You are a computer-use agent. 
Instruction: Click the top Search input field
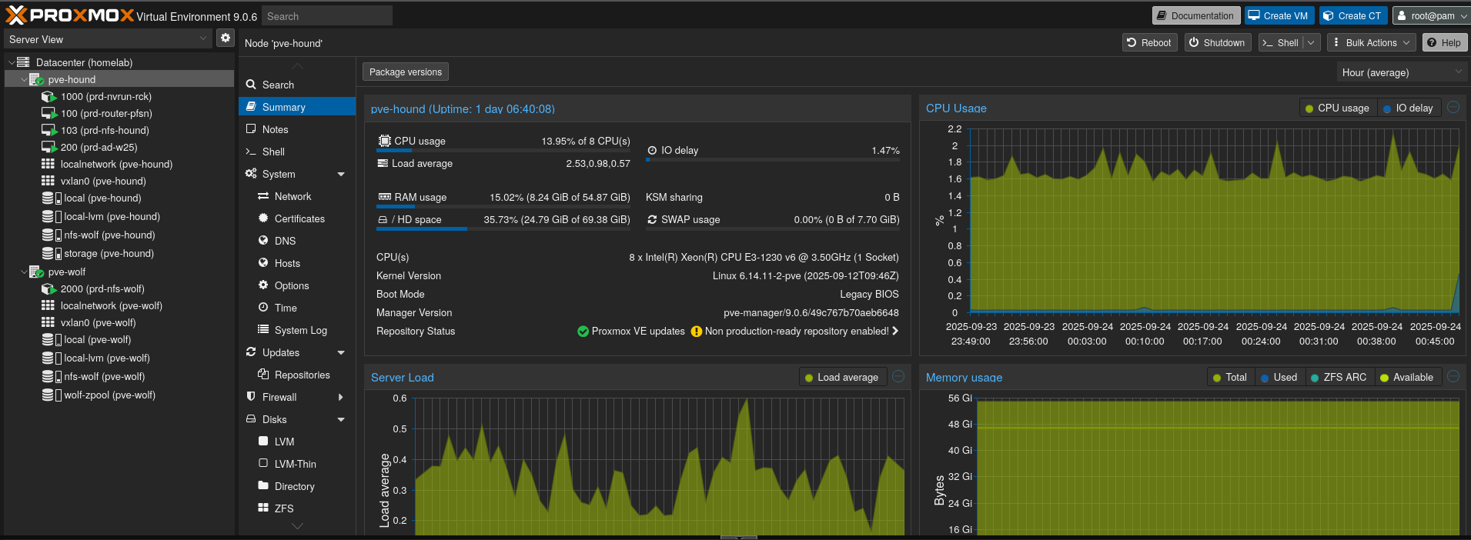tap(326, 16)
